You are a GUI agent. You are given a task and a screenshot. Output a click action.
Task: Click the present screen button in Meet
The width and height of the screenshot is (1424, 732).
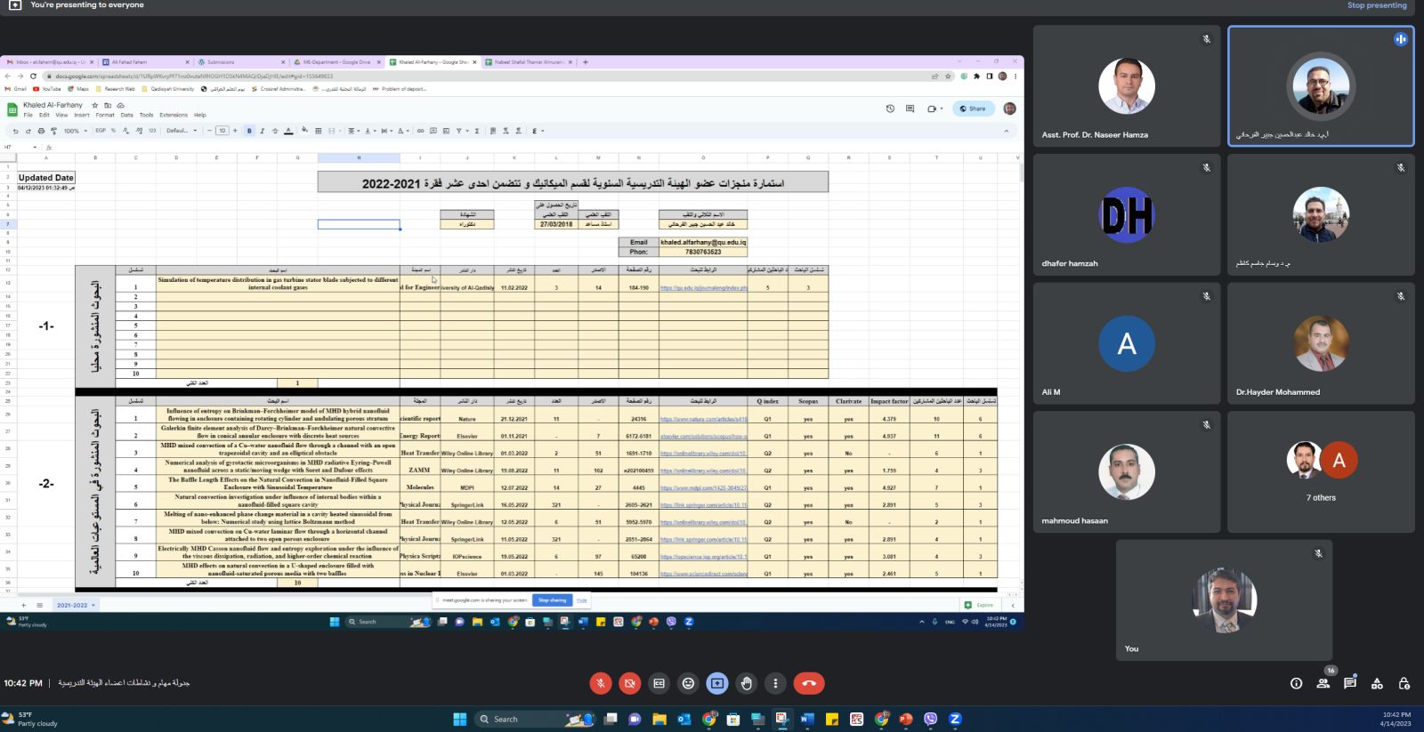pyautogui.click(x=717, y=683)
